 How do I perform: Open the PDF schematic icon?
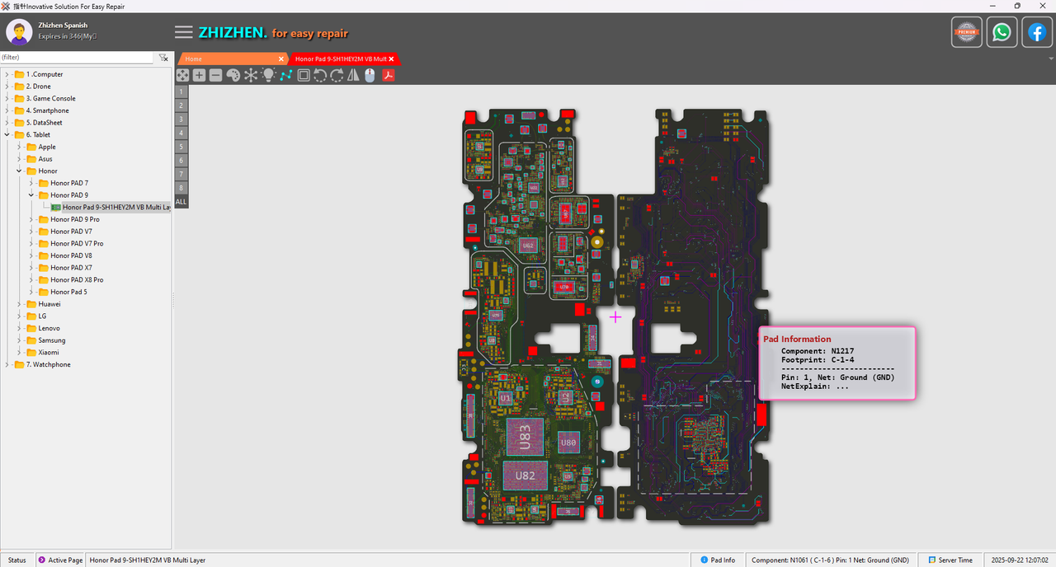(388, 75)
